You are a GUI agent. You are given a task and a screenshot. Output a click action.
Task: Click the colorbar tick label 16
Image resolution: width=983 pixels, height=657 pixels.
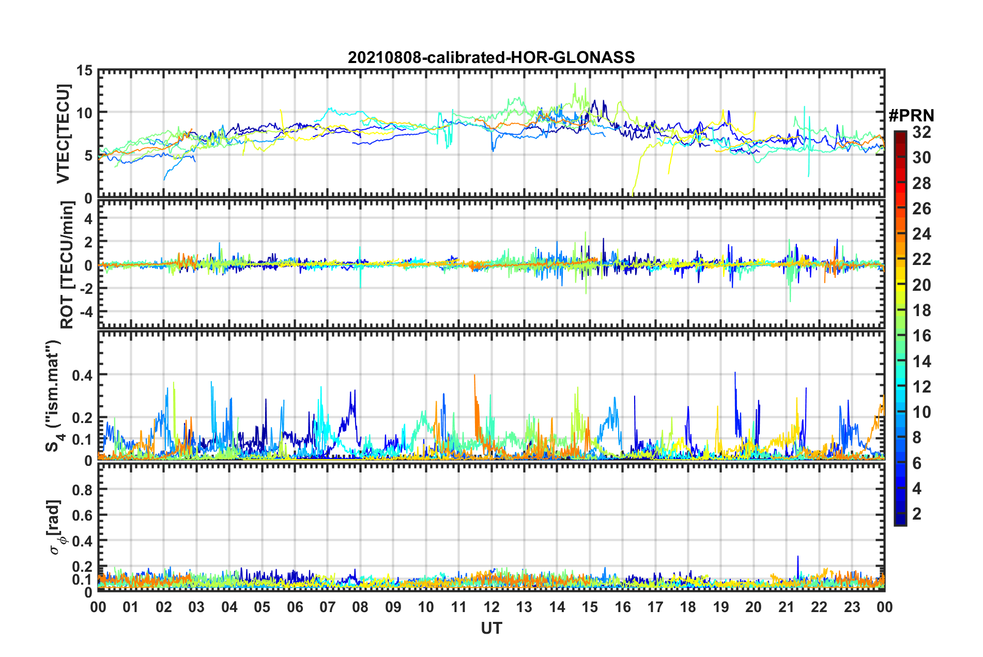[x=921, y=336]
